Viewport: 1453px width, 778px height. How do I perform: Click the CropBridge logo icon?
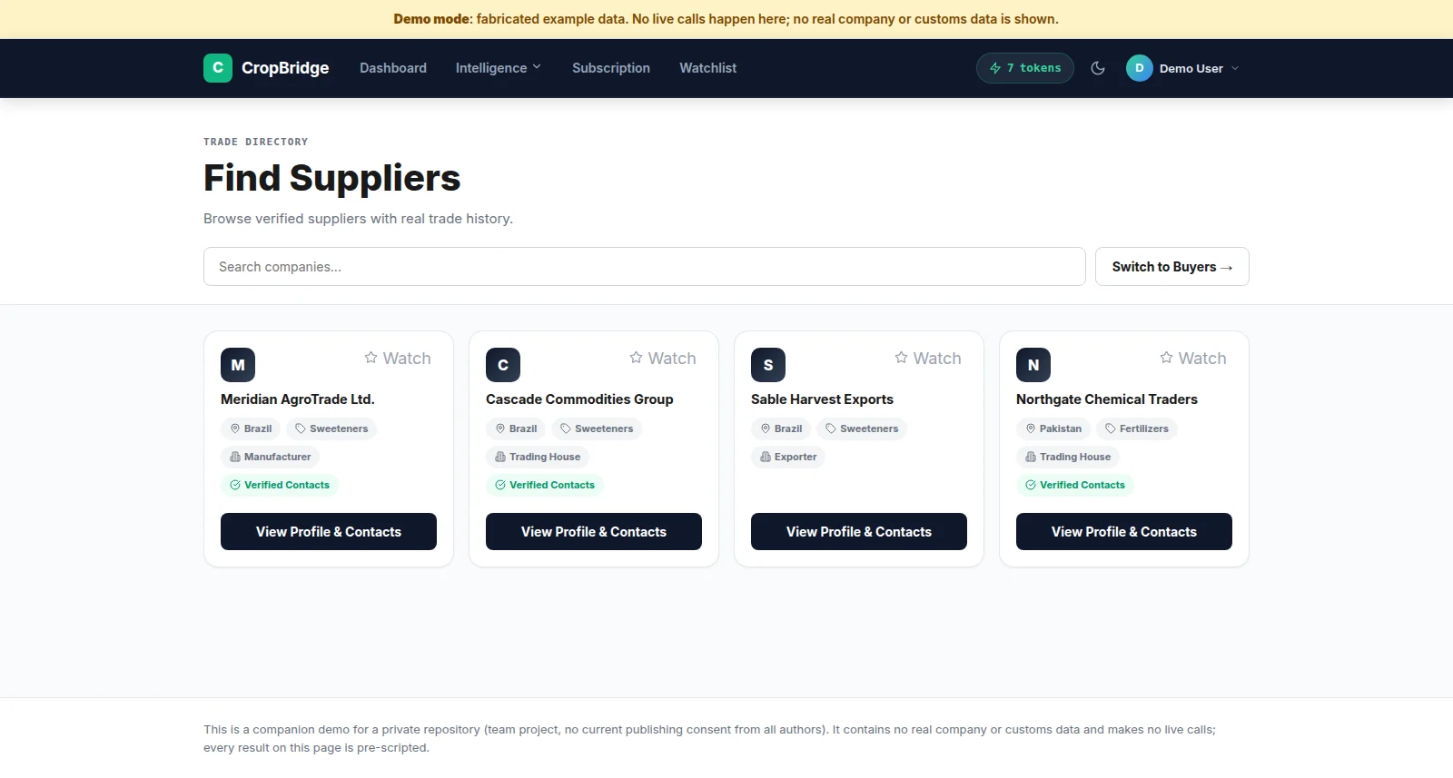218,68
